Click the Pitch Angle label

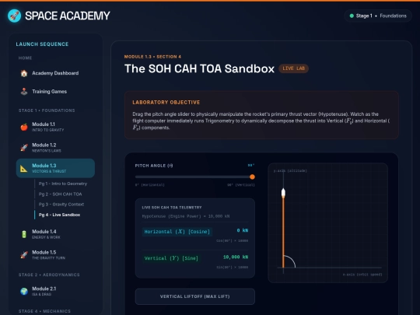point(154,166)
